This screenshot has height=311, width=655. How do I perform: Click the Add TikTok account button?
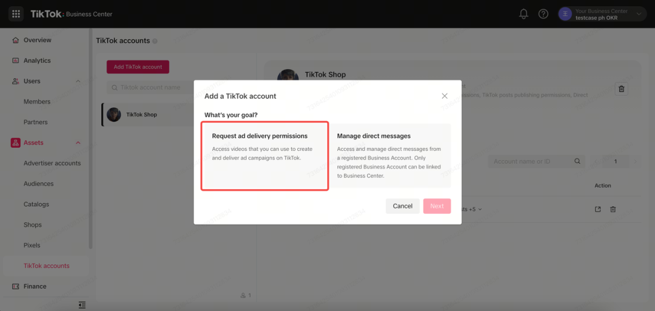[x=138, y=67]
